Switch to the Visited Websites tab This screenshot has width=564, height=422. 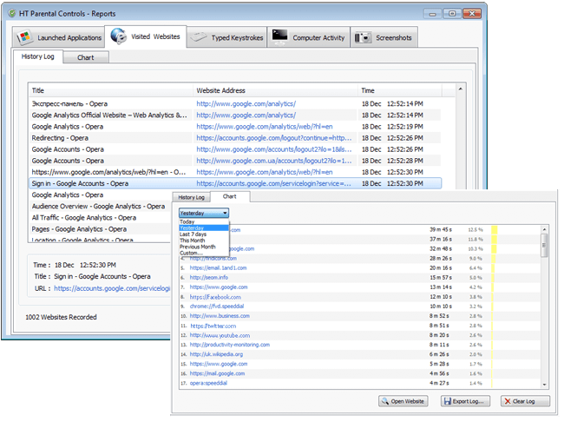point(145,36)
